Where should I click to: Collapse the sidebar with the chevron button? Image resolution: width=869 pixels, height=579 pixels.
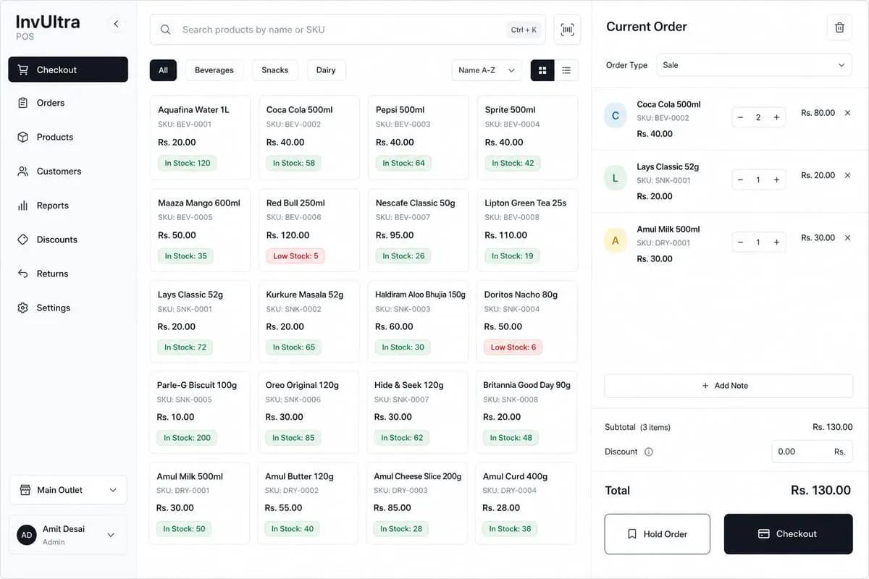pyautogui.click(x=116, y=24)
